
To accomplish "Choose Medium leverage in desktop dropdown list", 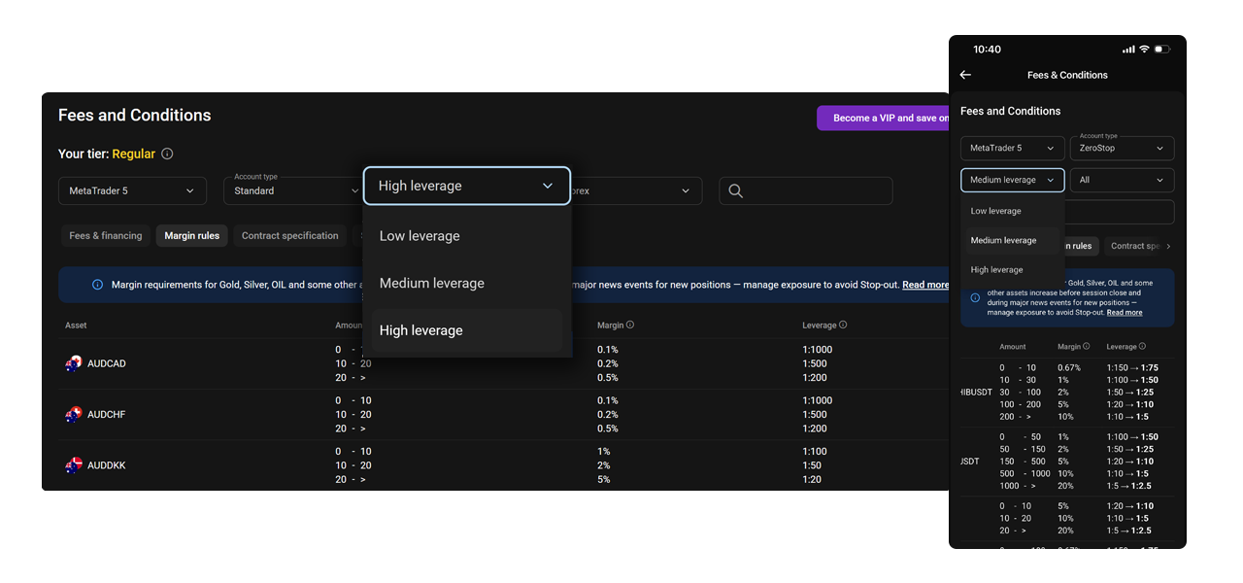I will pos(467,283).
